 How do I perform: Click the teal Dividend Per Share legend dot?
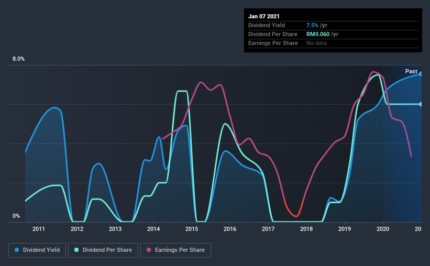coord(76,250)
